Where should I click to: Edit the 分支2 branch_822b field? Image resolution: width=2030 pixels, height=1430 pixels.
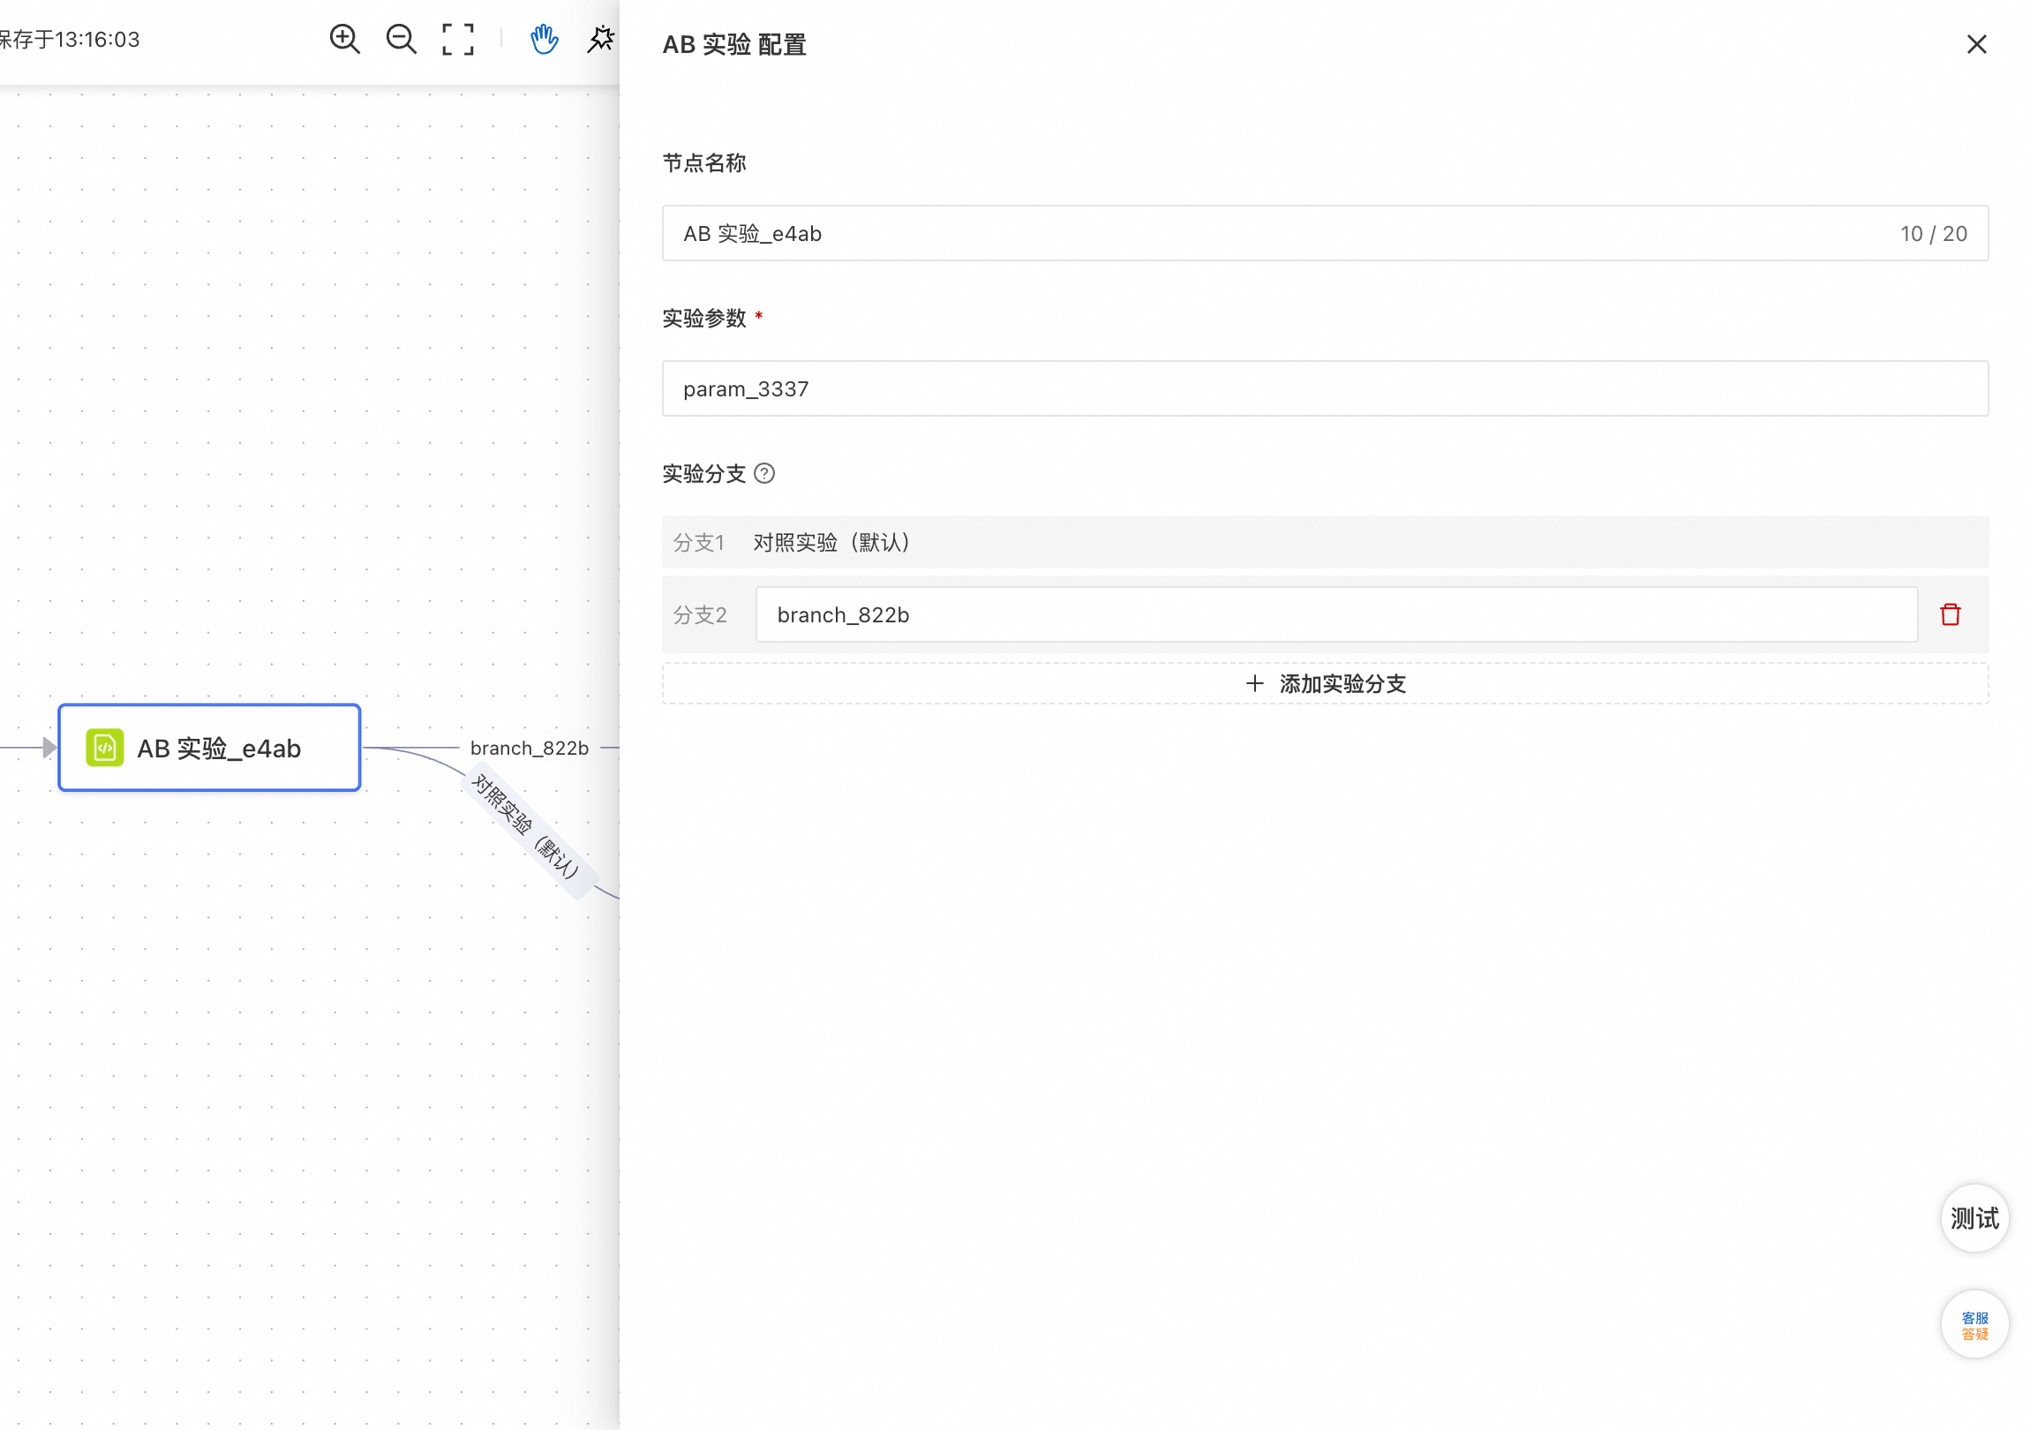pyautogui.click(x=1337, y=614)
